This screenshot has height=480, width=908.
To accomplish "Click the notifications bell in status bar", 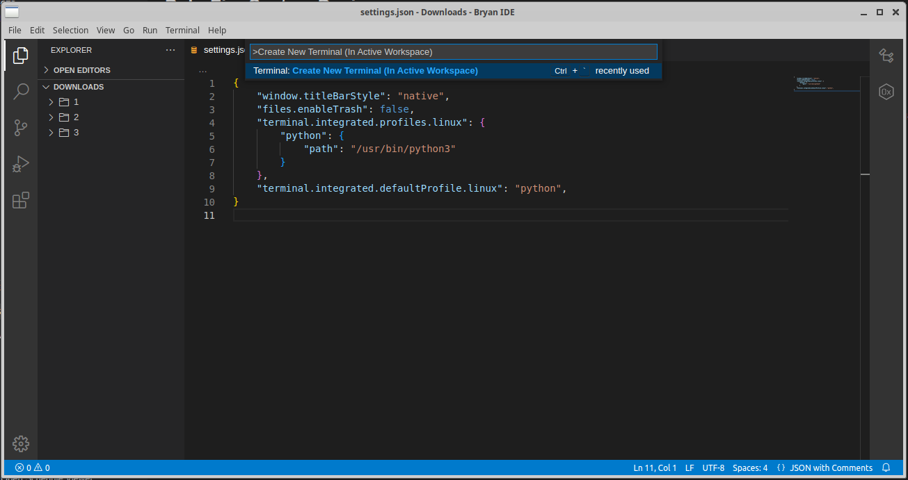I will pos(886,467).
